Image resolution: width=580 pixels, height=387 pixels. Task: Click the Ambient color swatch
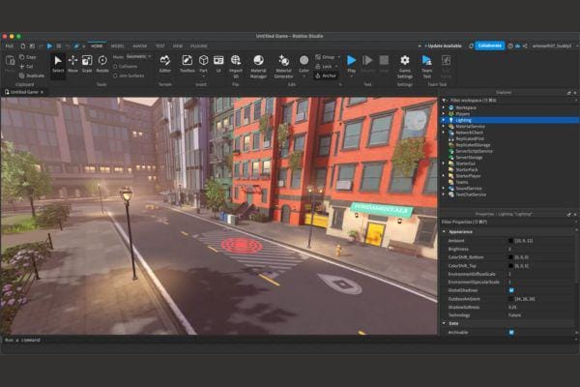(511, 241)
